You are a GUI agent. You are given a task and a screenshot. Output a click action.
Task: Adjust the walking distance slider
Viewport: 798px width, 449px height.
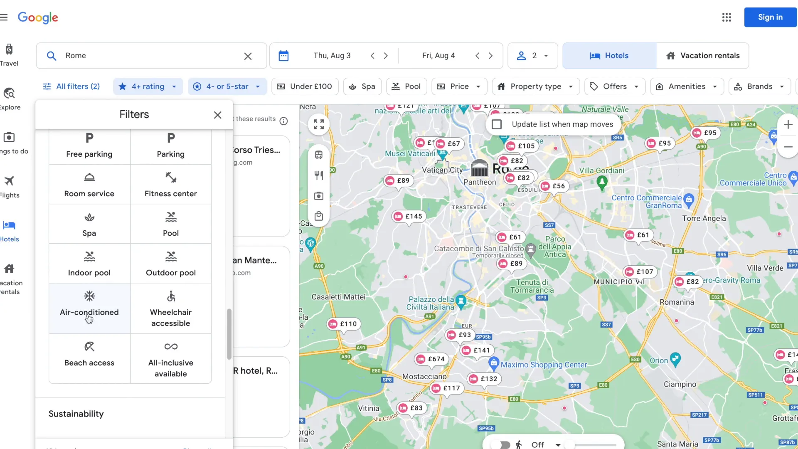click(593, 445)
